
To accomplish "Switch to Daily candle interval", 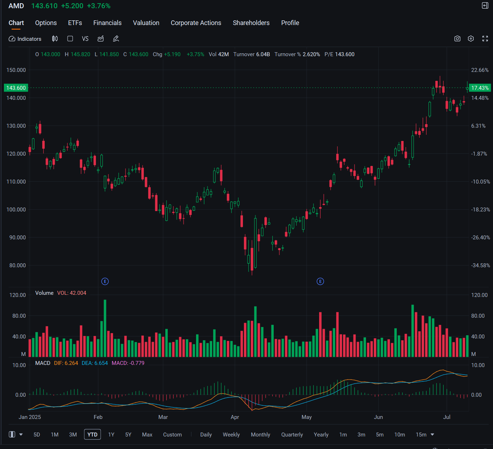I will pyautogui.click(x=206, y=434).
